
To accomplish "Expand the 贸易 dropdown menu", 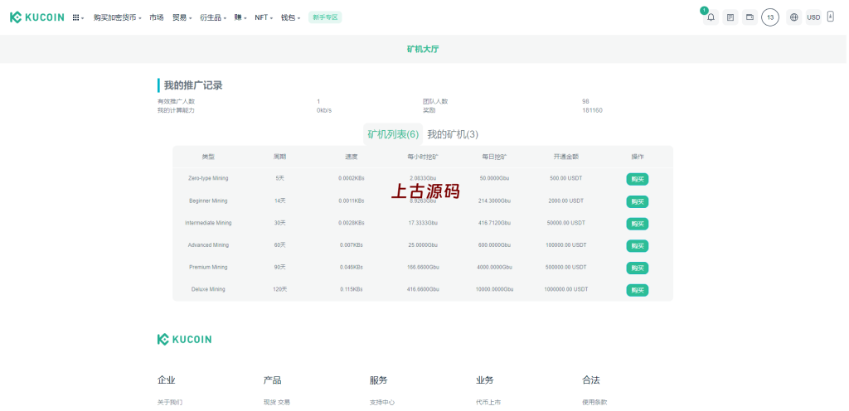I will click(182, 17).
